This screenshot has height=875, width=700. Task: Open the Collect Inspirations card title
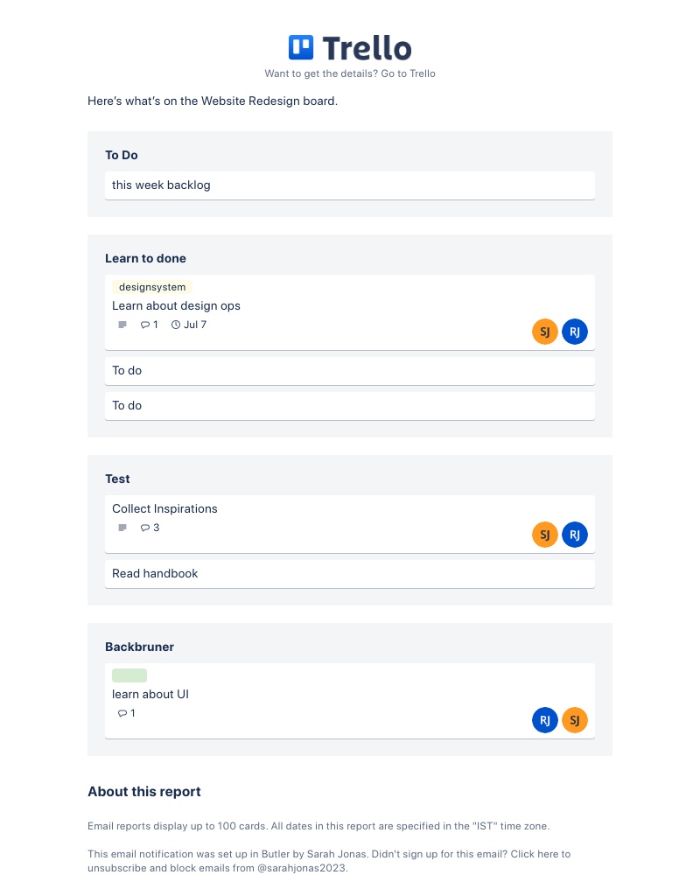(x=164, y=508)
